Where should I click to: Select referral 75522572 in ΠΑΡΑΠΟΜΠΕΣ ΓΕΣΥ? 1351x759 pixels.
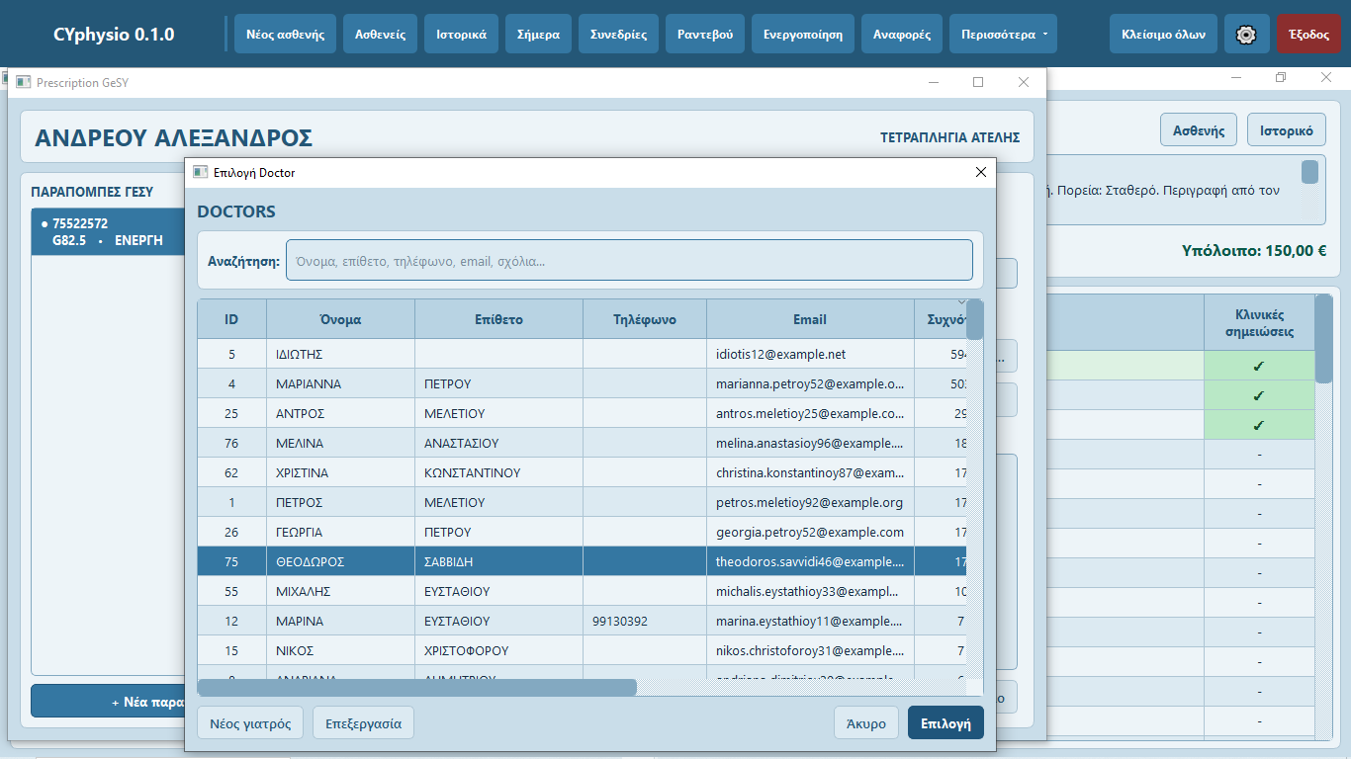[x=109, y=231]
